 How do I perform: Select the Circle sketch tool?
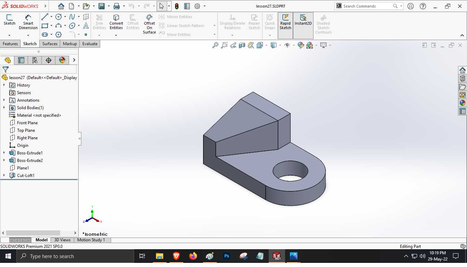point(58,17)
